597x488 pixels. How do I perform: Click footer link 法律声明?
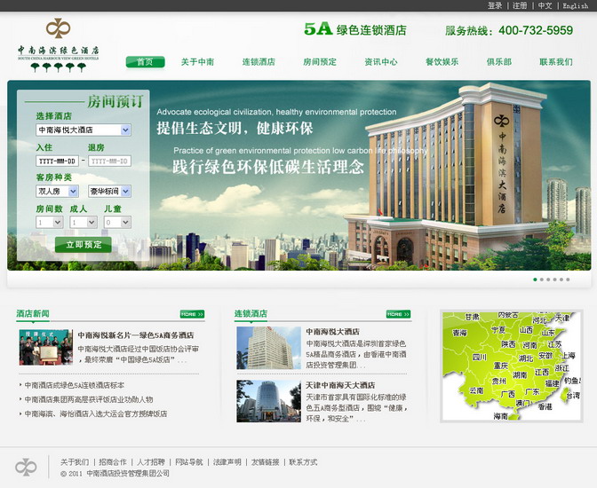click(x=227, y=462)
